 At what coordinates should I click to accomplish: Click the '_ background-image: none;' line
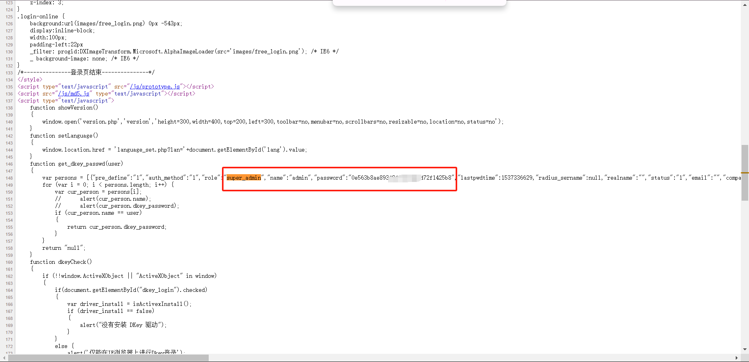84,58
